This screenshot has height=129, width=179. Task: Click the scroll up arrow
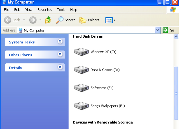(x=176, y=37)
